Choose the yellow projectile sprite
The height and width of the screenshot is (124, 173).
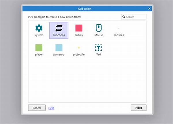[79, 48]
